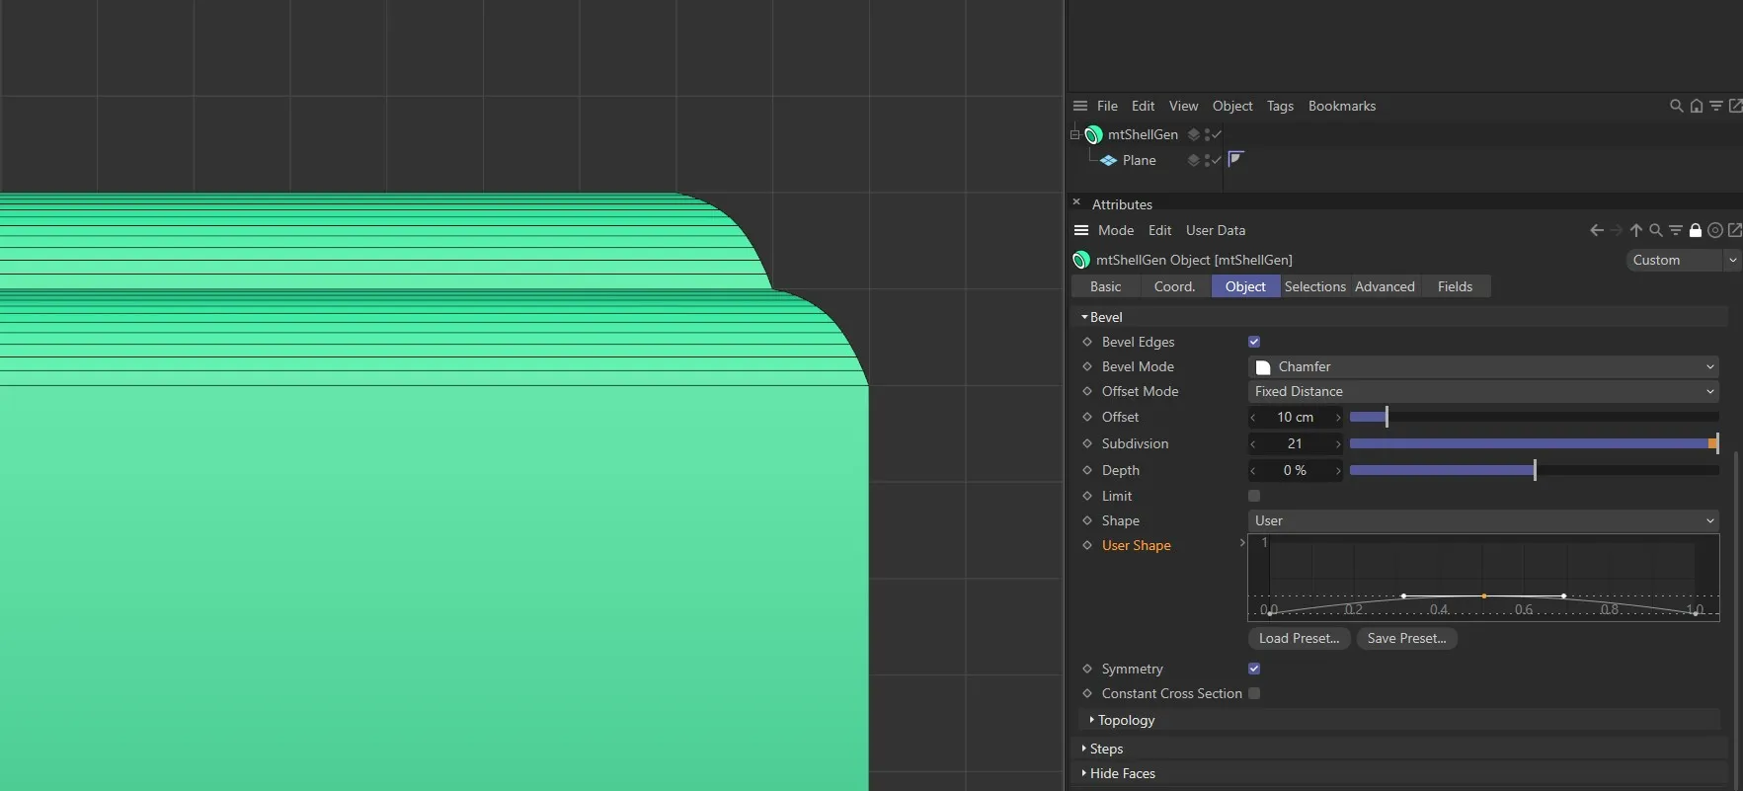
Task: Switch to the Selections tab
Action: [x=1314, y=286]
